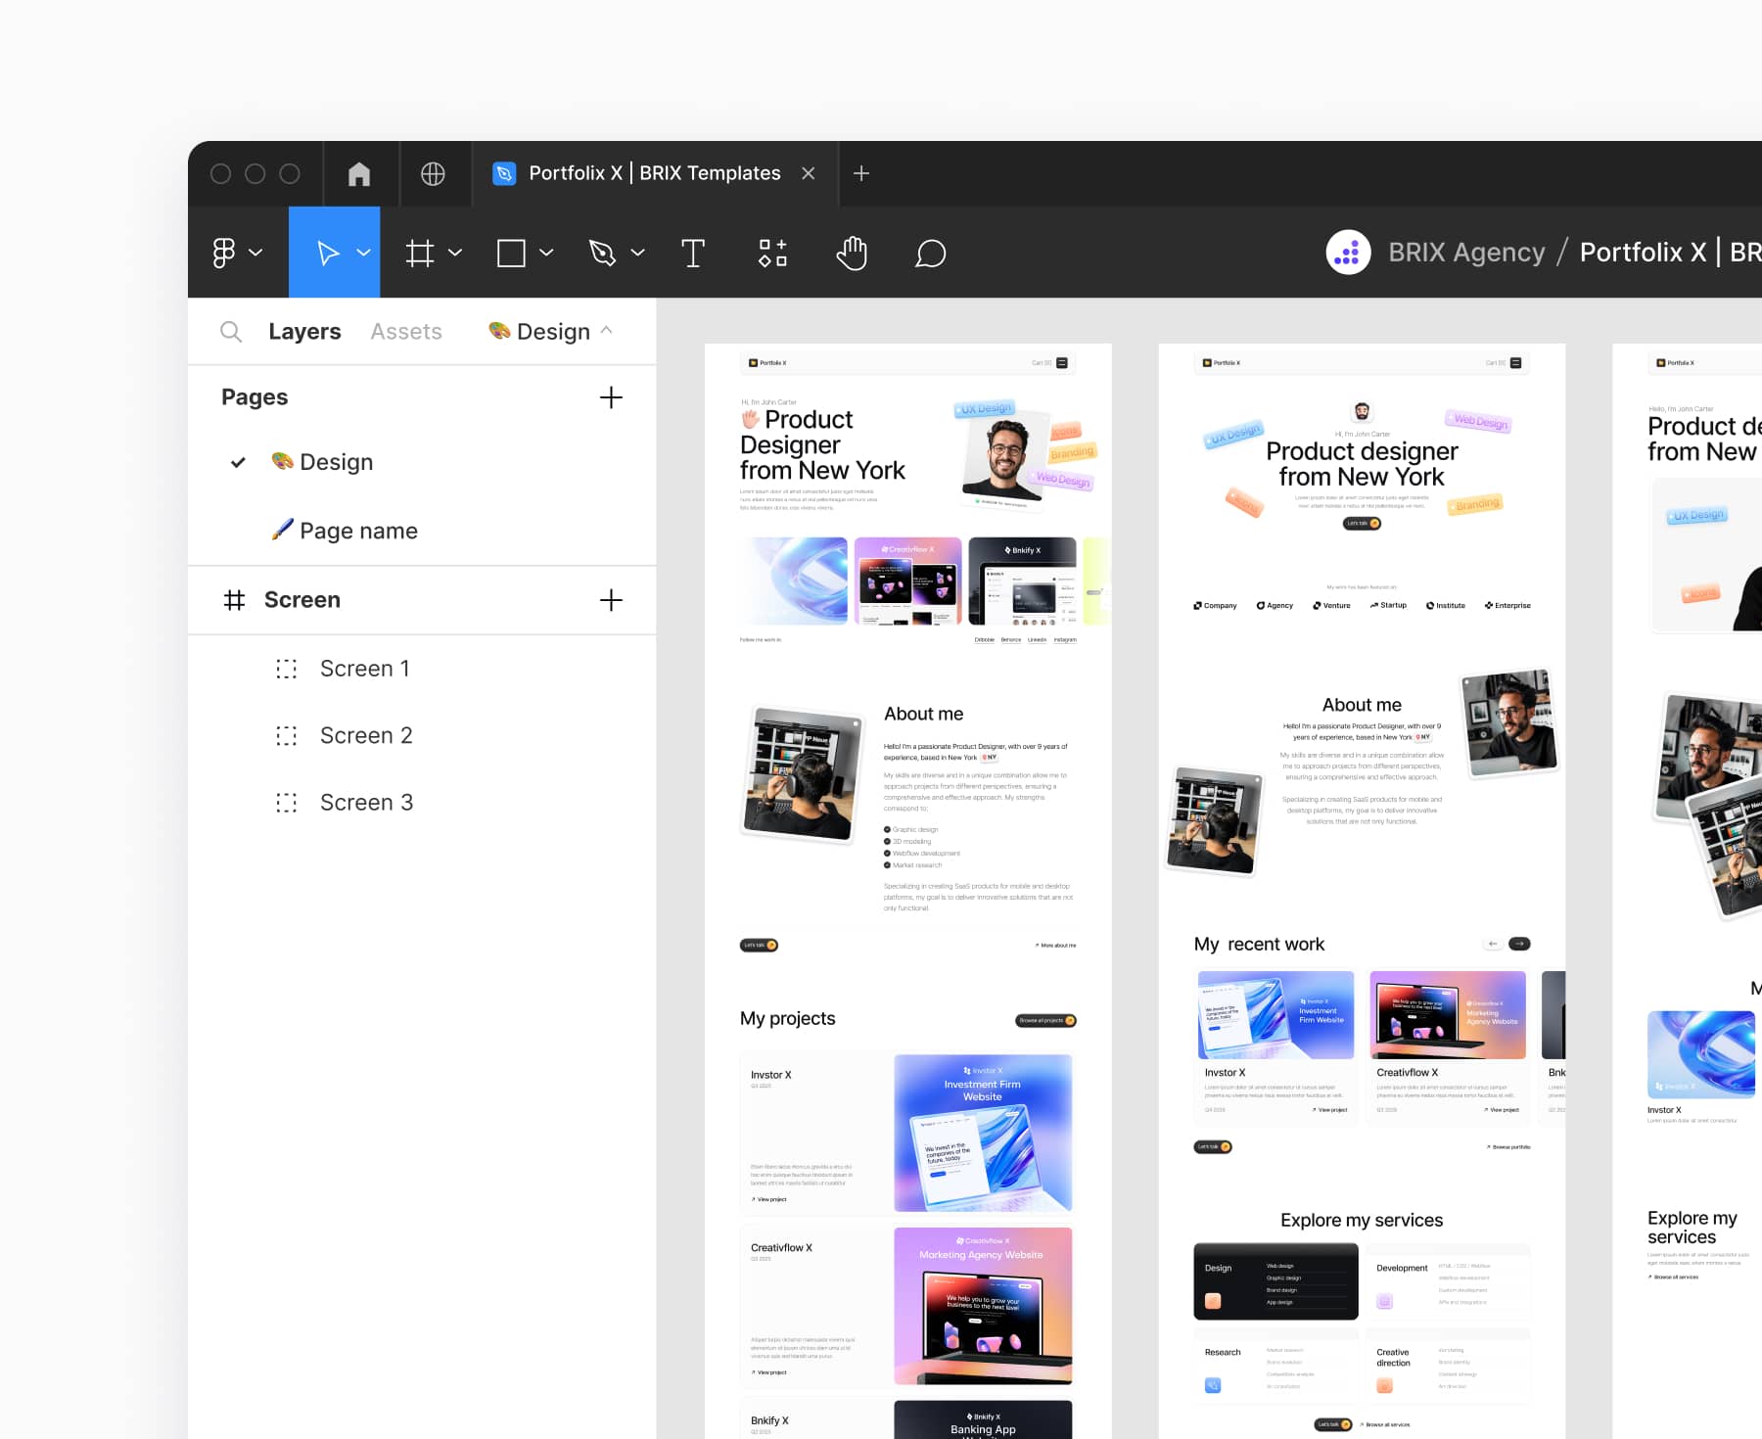Click the hamburger menu in second screen header

point(1516,362)
